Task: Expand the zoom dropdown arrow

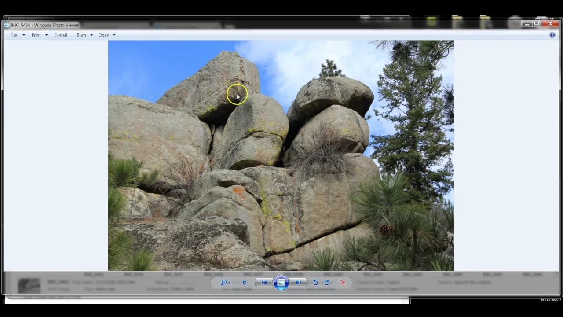Action: pyautogui.click(x=229, y=283)
